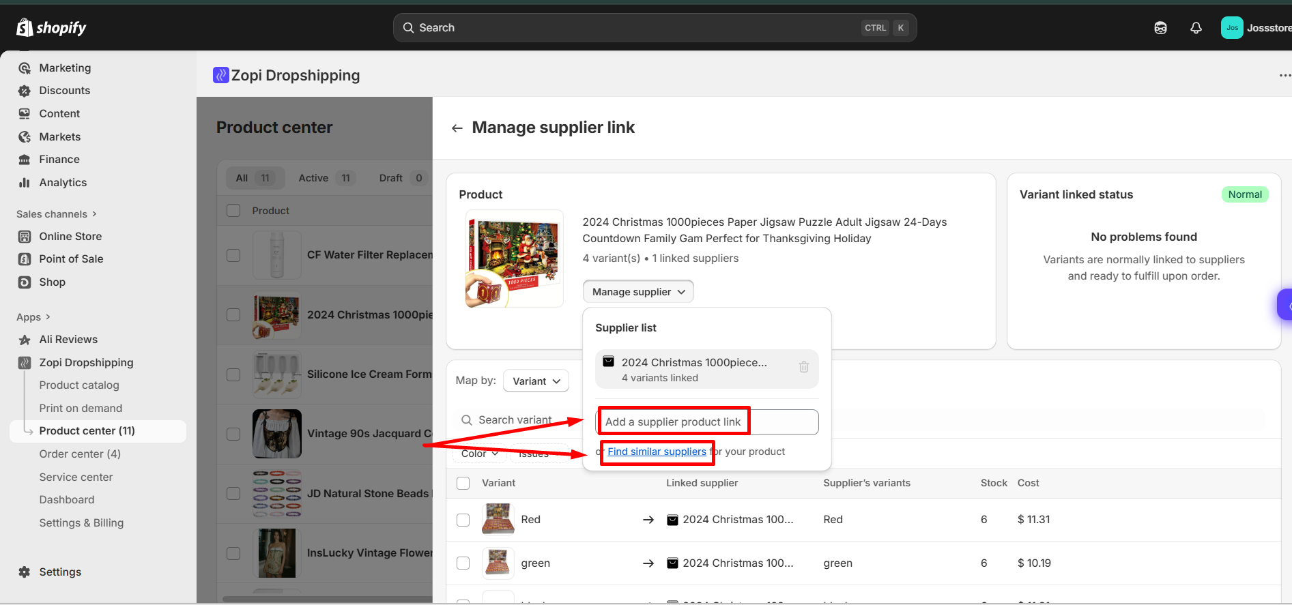This screenshot has width=1292, height=605.
Task: Click the back arrow beside Manage supplier link
Action: point(457,128)
